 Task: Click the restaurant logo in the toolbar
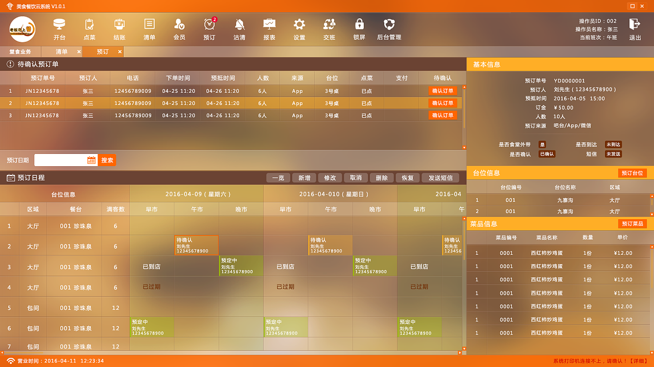click(22, 29)
